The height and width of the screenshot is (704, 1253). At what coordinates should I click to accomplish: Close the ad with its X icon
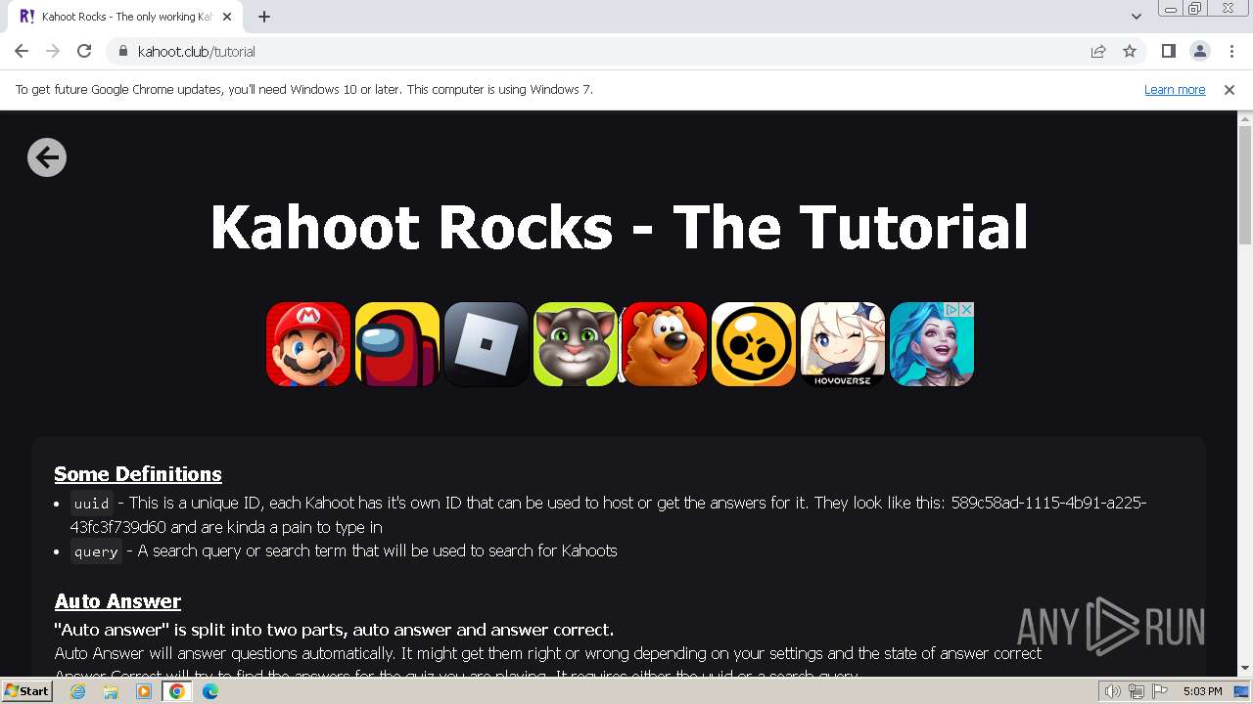pos(966,309)
